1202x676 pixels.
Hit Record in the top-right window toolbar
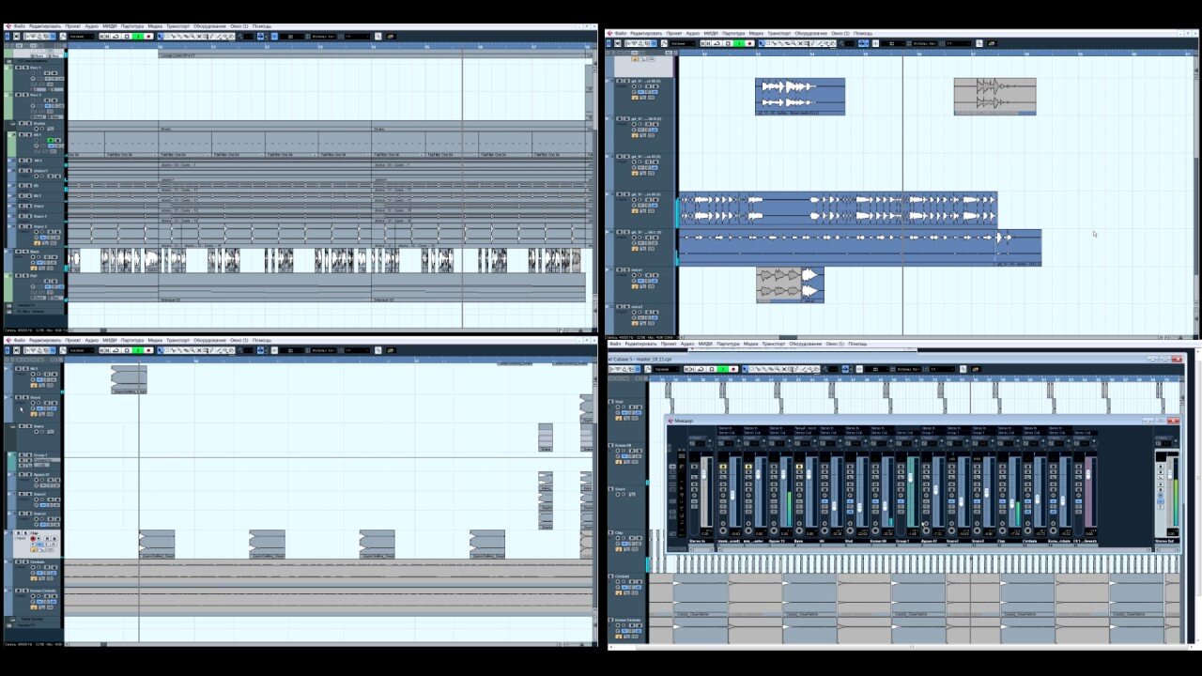coord(749,43)
